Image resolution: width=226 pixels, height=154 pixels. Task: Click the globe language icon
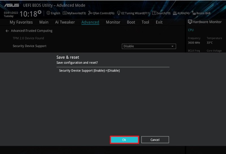coord(48,13)
